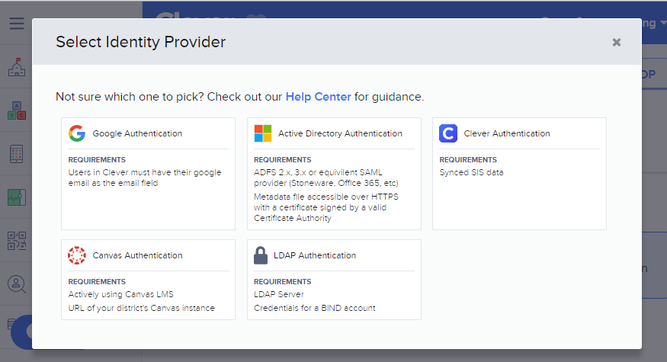Choose LDAP Authentication provider
The height and width of the screenshot is (362, 667).
(334, 280)
